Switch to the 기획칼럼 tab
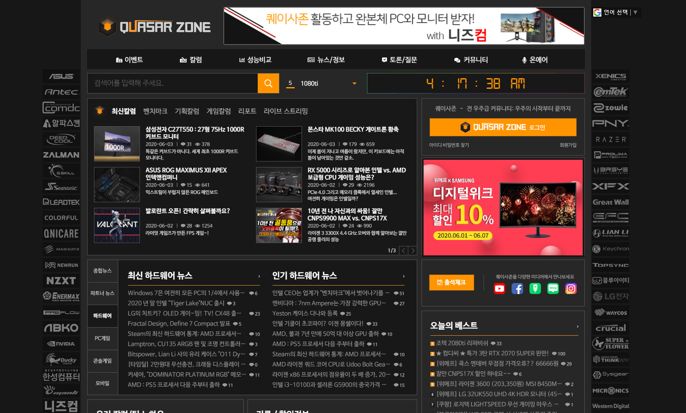This screenshot has height=413, width=686. click(187, 111)
